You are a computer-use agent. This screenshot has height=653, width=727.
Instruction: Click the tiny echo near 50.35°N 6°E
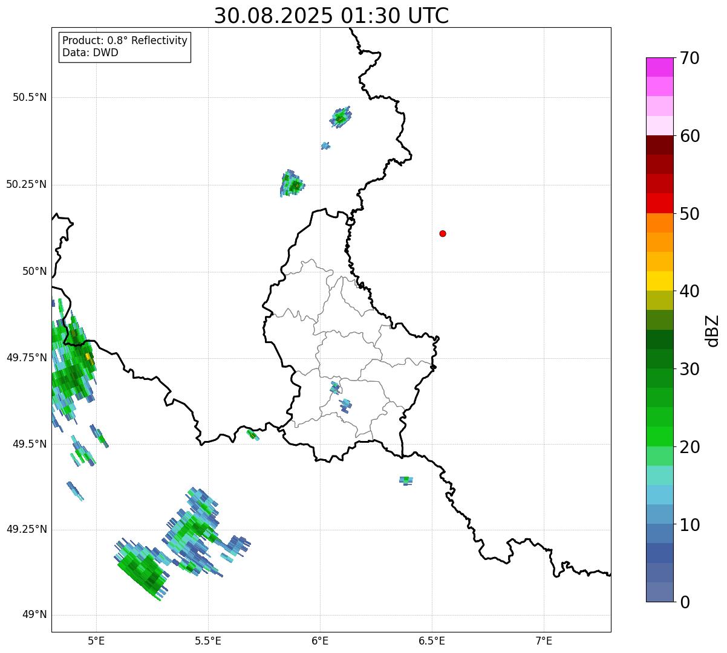pos(325,146)
